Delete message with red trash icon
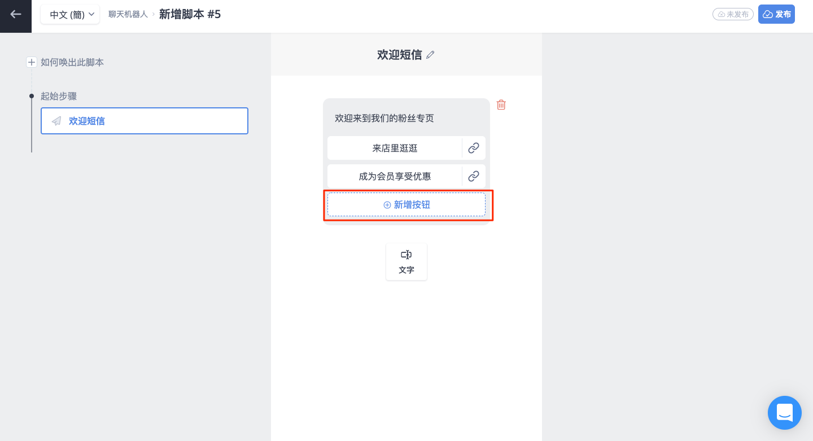Image resolution: width=813 pixels, height=441 pixels. [x=501, y=104]
